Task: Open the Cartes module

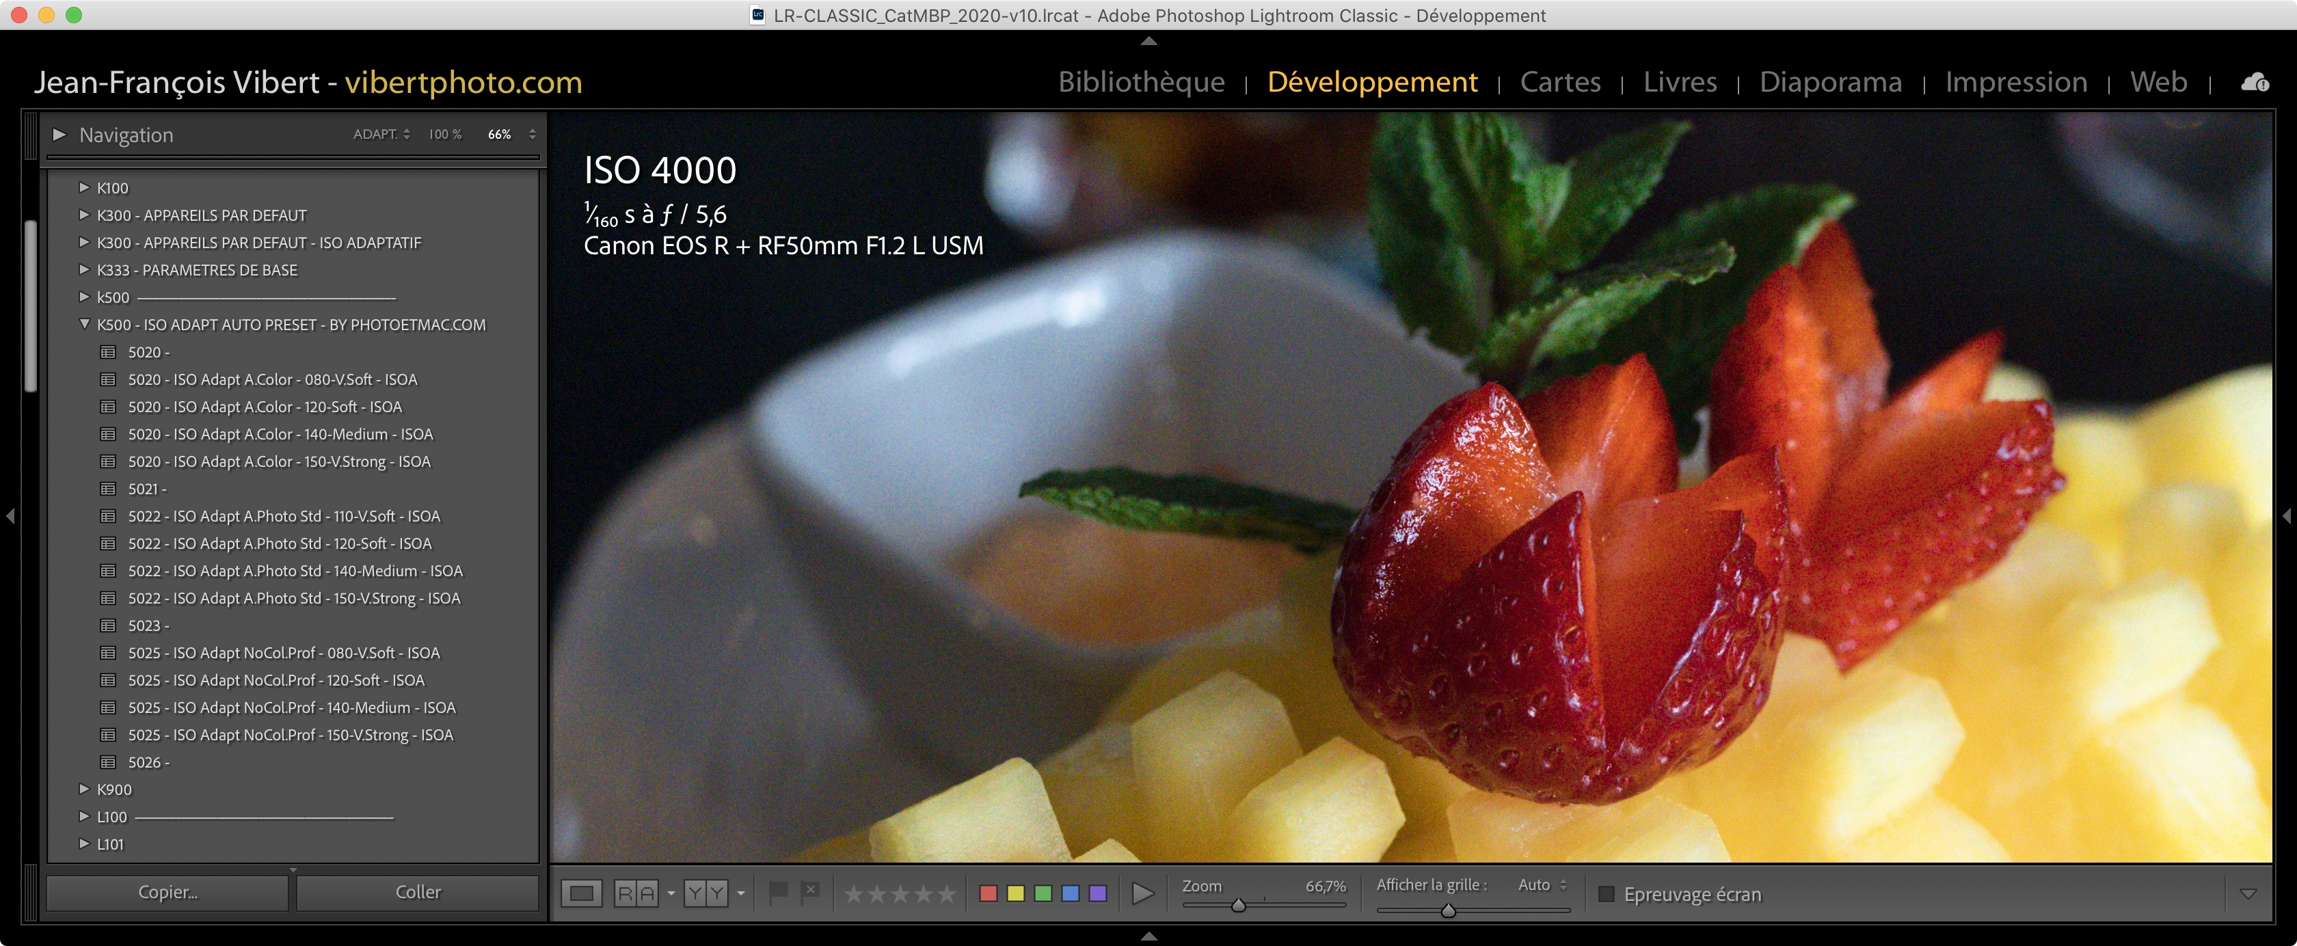Action: click(1559, 82)
